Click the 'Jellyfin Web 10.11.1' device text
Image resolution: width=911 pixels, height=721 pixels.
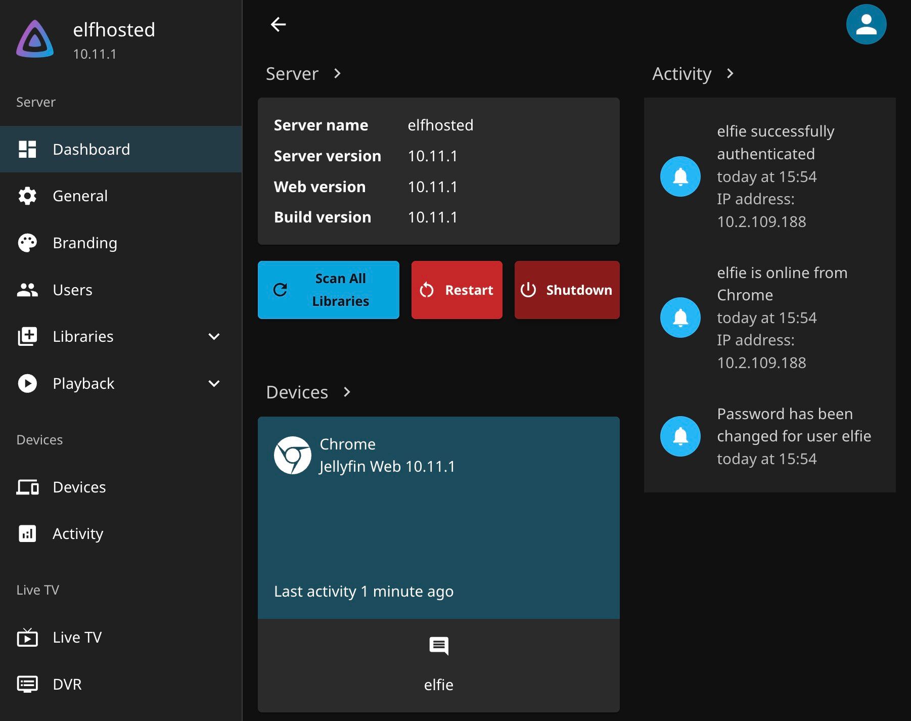387,466
